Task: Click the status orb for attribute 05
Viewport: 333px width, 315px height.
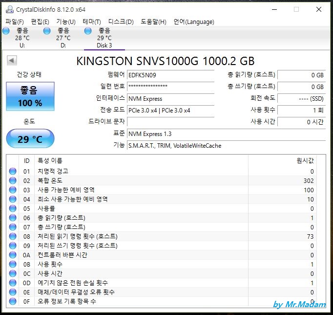Action: pos(13,208)
